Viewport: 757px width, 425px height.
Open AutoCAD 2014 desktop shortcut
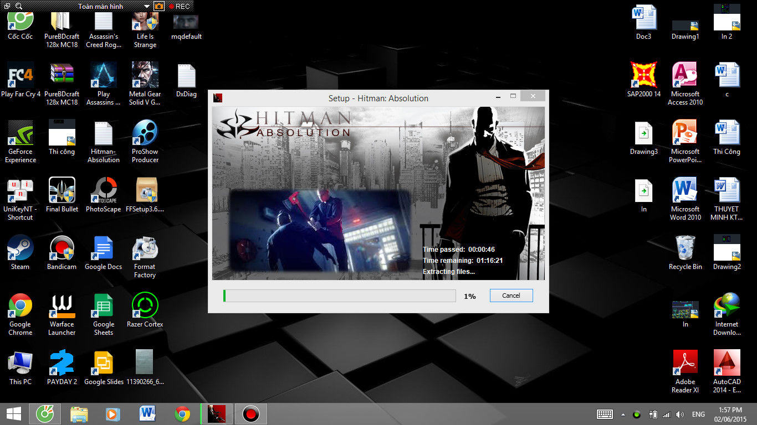727,364
